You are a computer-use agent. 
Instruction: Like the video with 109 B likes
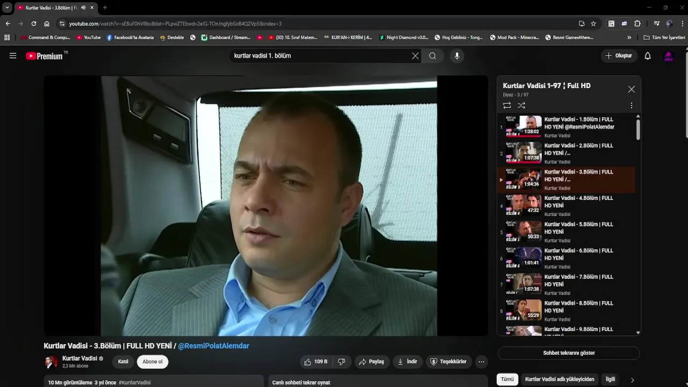tap(316, 362)
